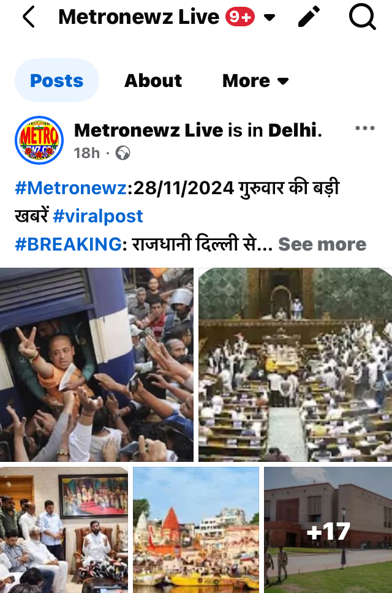Open the pencil edit icon

tap(309, 17)
